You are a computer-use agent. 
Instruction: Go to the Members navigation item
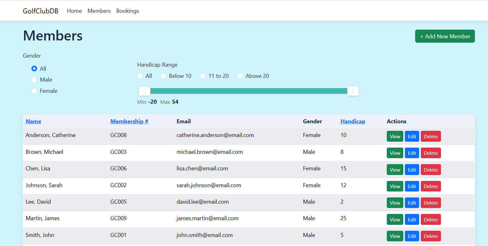(x=99, y=11)
